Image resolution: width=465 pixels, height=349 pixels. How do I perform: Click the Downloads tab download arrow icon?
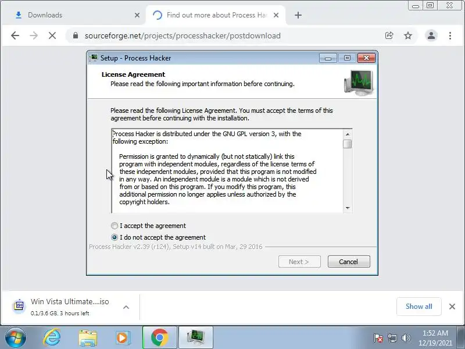tap(19, 15)
